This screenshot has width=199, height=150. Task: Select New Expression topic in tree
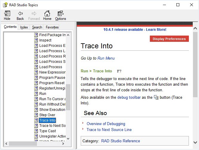(x=52, y=72)
